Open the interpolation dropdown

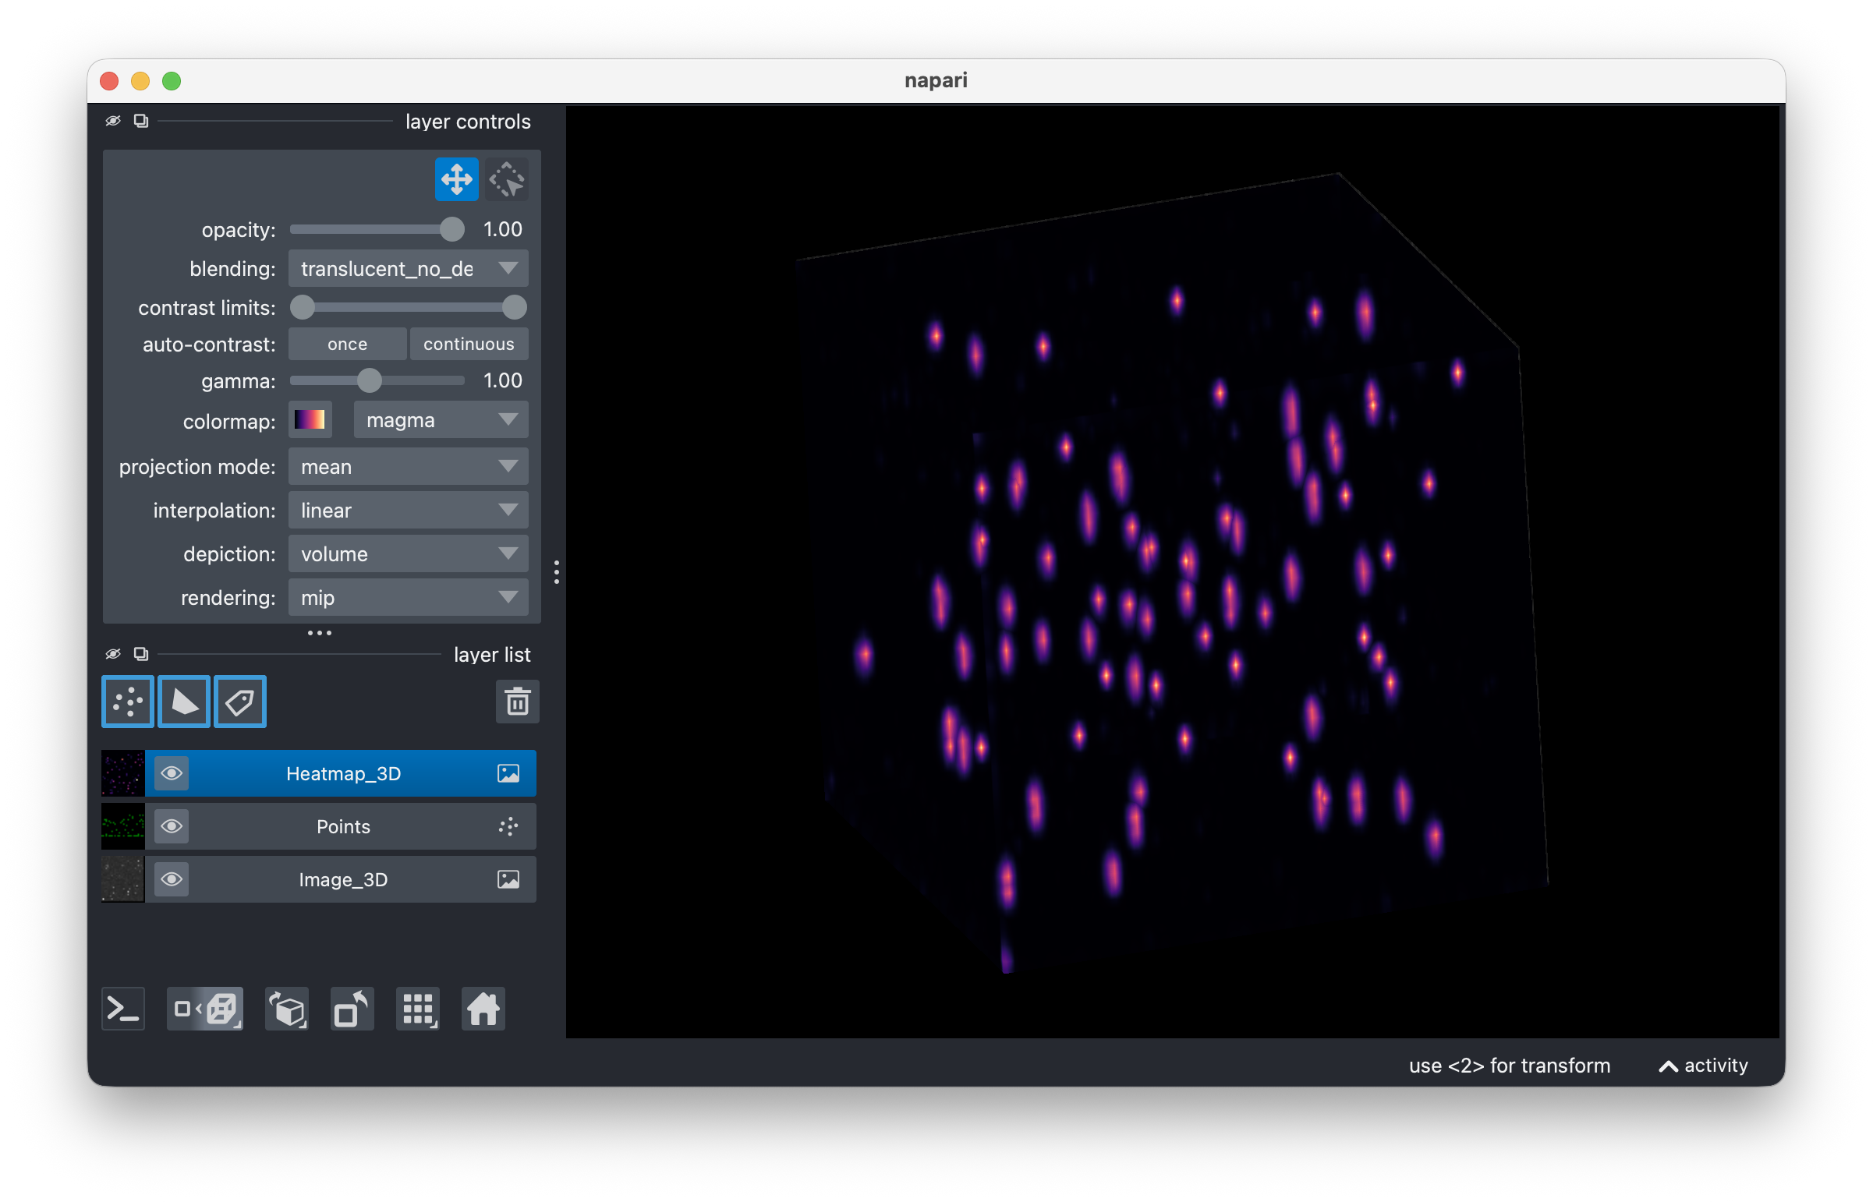click(x=409, y=511)
